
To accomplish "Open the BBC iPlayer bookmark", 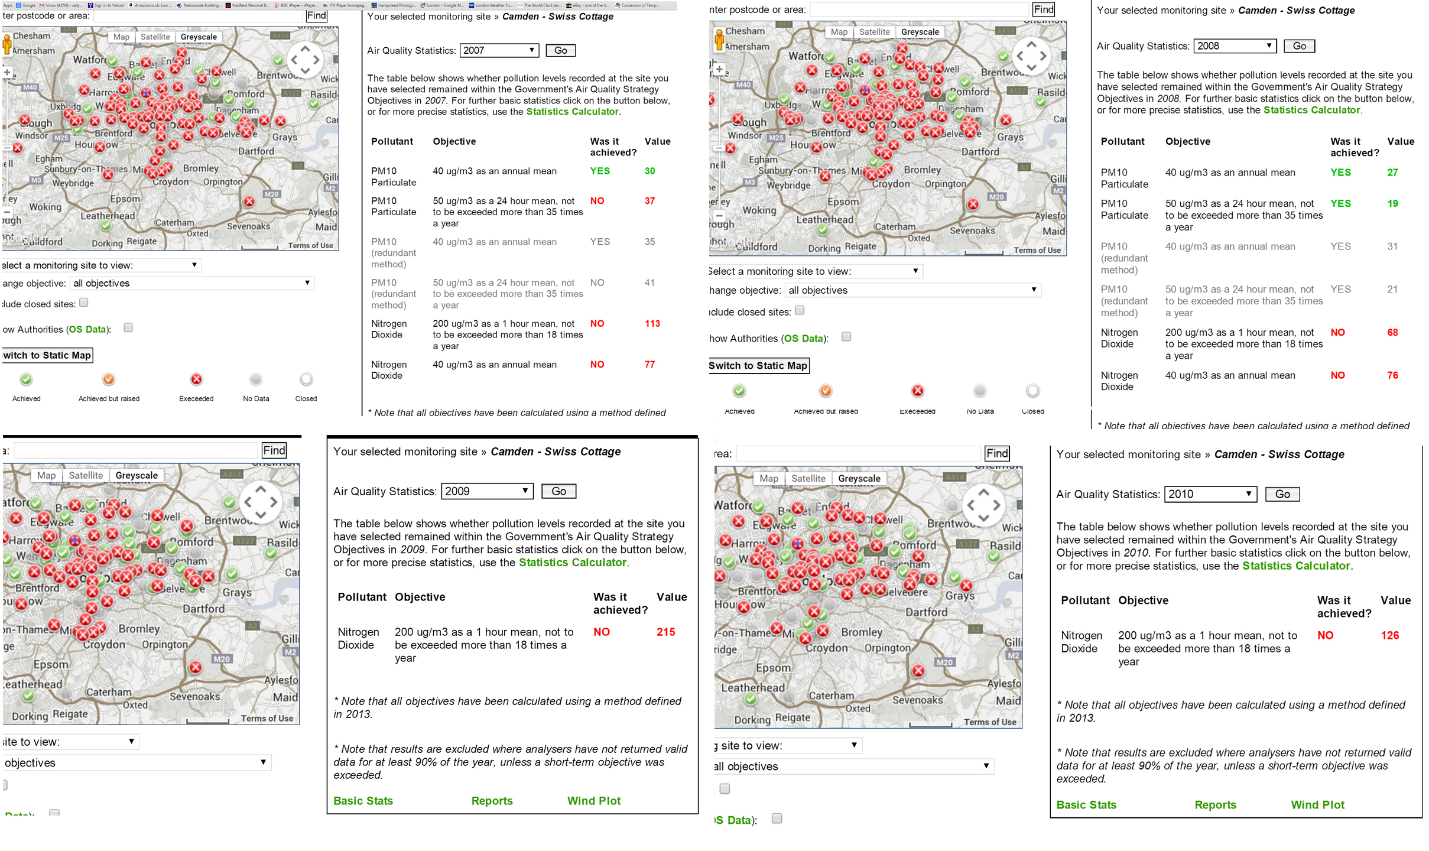I will [x=297, y=5].
